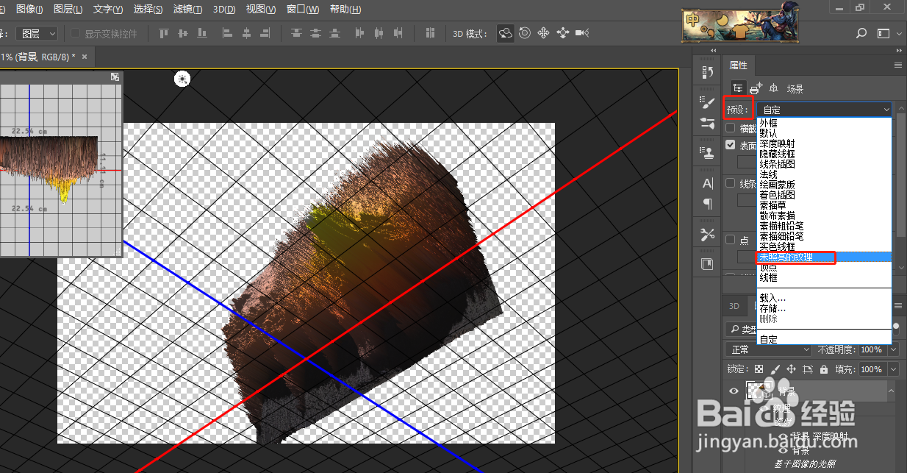The width and height of the screenshot is (907, 473).
Task: Select the 3D roll mode icon
Action: pos(525,33)
